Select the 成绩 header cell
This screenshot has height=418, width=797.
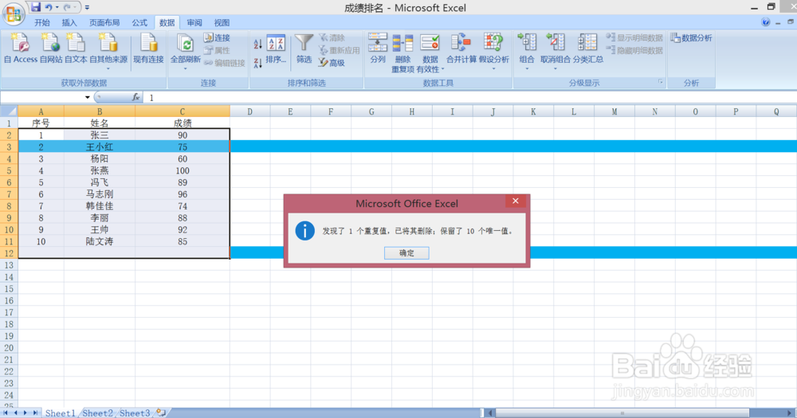pyautogui.click(x=183, y=123)
